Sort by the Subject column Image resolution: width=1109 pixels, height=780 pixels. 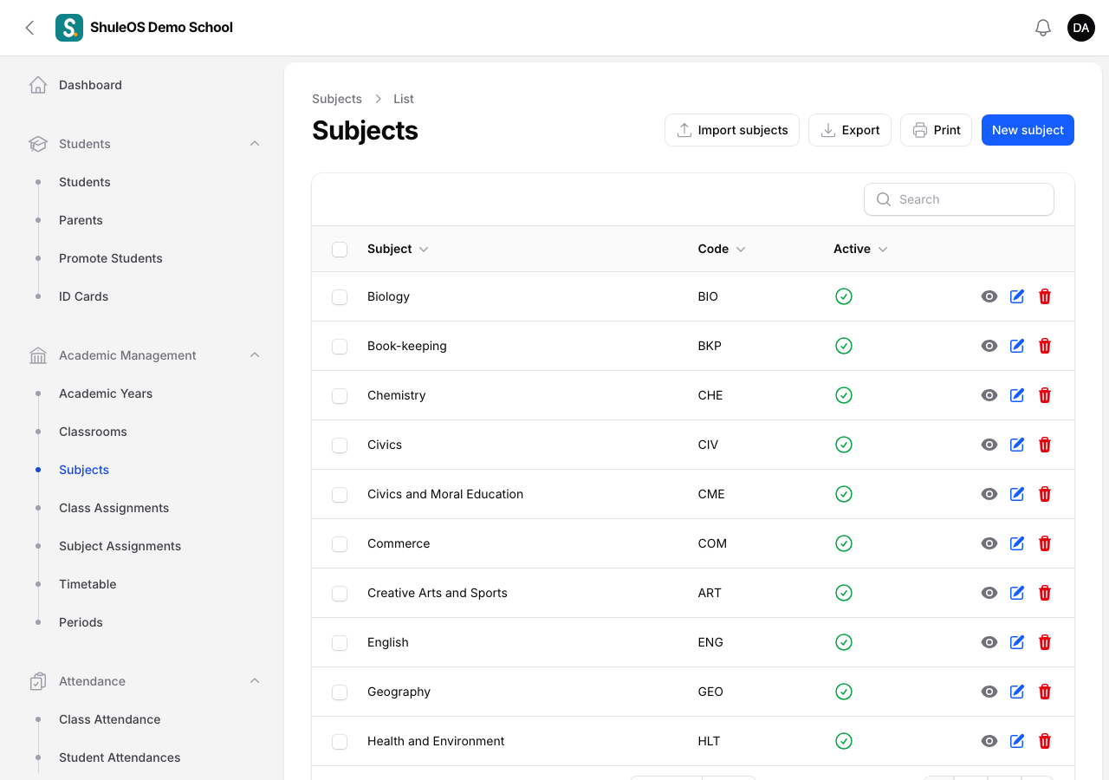398,249
